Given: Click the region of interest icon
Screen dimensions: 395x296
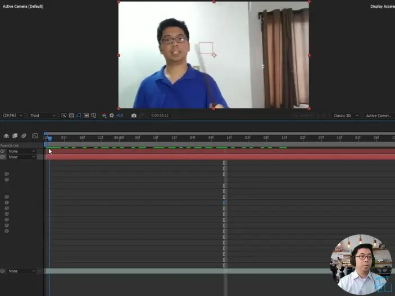Looking at the screenshot, I should coord(87,116).
